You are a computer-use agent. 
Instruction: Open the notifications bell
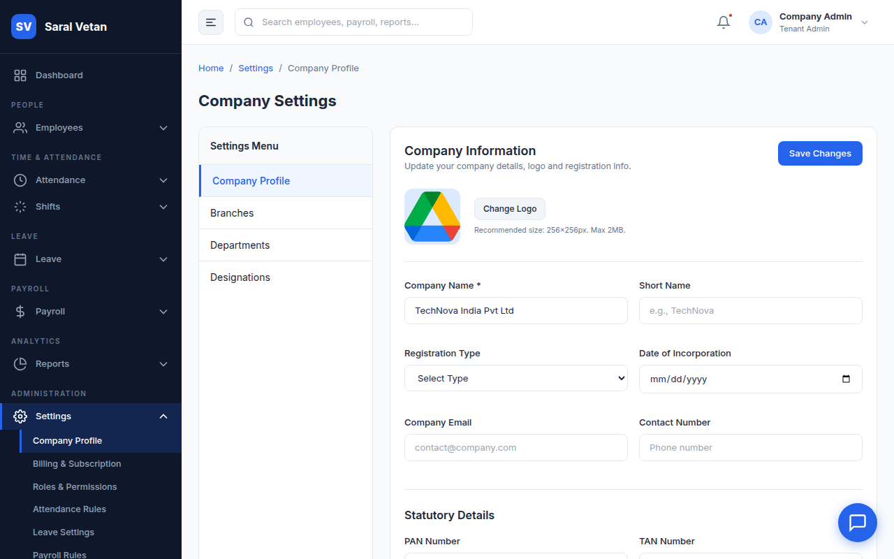tap(724, 22)
